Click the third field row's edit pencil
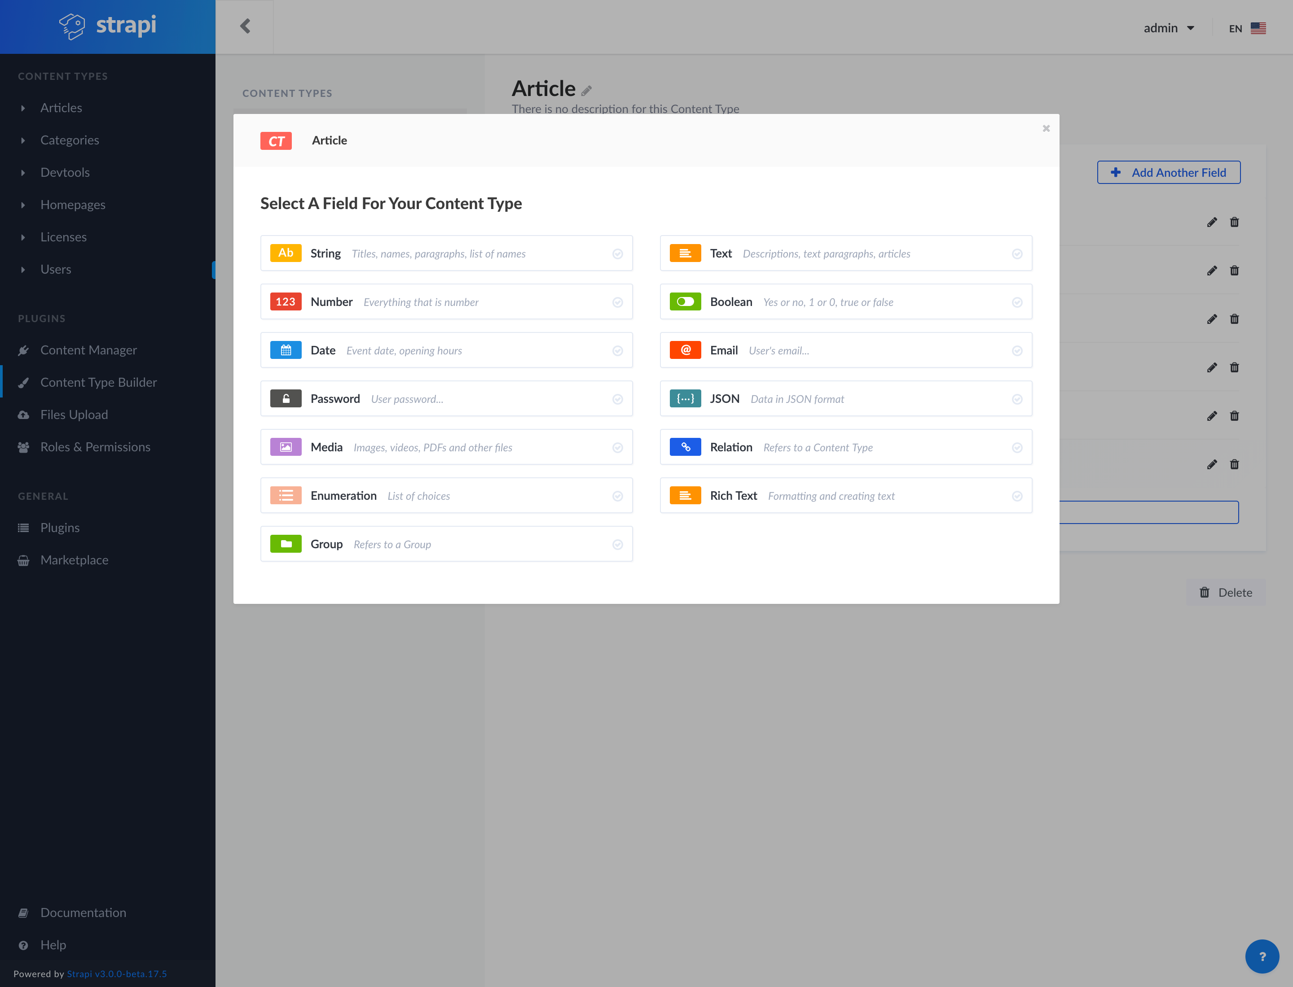 tap(1212, 319)
